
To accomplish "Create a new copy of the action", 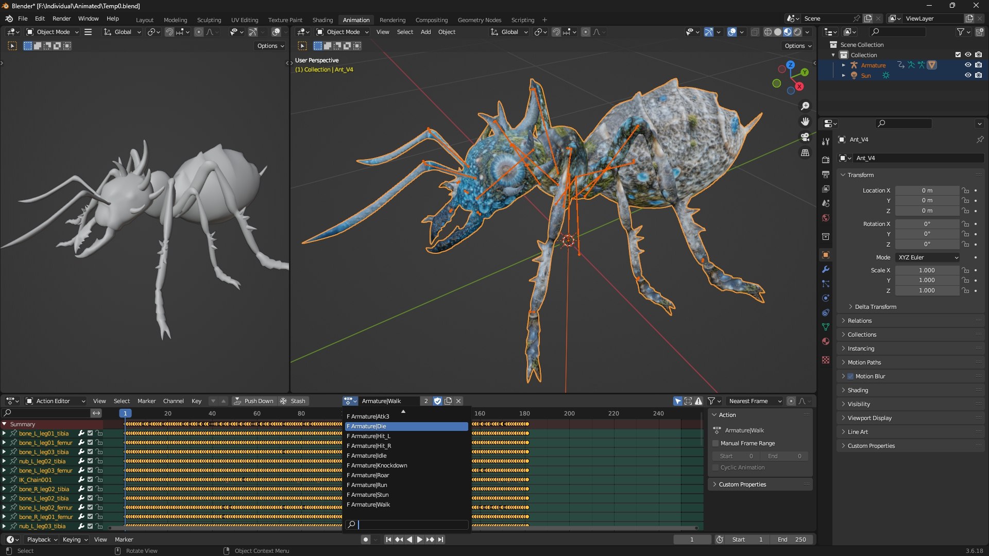I will coord(448,401).
